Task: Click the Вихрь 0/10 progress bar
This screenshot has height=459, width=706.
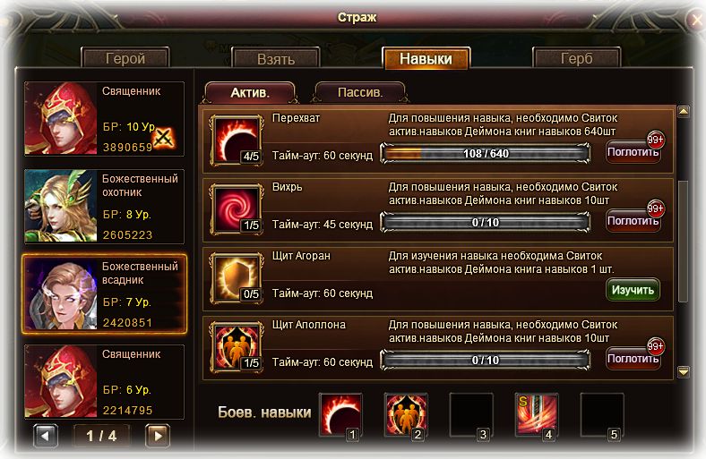Action: click(486, 222)
